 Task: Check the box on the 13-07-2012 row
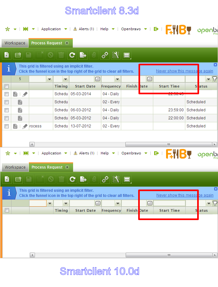click(x=6, y=126)
